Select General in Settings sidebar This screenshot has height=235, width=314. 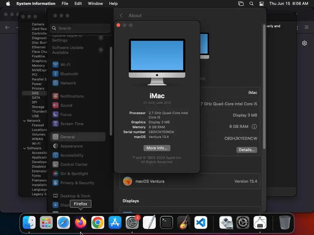[78, 137]
